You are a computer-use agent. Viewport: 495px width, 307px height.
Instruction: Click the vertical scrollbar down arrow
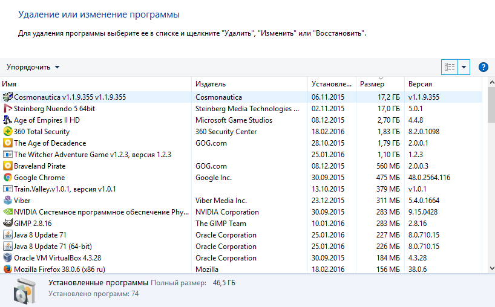[x=491, y=269]
